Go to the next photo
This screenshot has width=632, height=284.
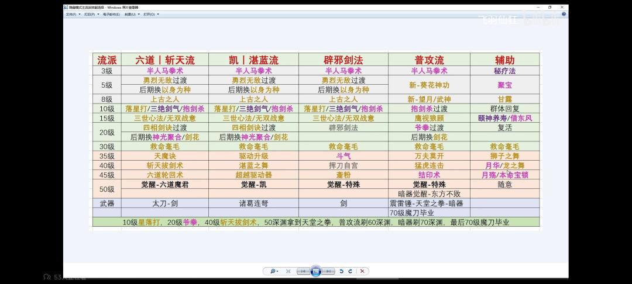click(x=329, y=271)
